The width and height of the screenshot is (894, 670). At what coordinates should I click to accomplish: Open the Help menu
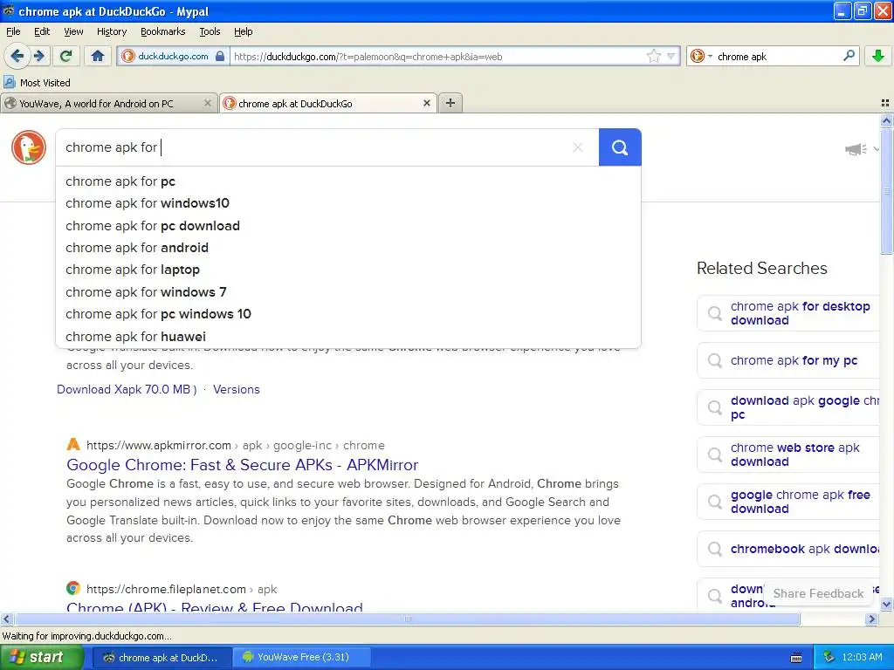click(243, 31)
